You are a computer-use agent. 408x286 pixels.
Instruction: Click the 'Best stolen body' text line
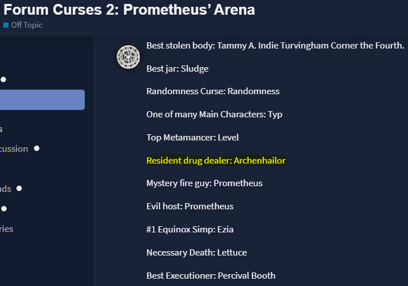pos(275,46)
